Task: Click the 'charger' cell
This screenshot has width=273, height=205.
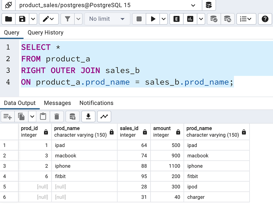Action: (217, 197)
